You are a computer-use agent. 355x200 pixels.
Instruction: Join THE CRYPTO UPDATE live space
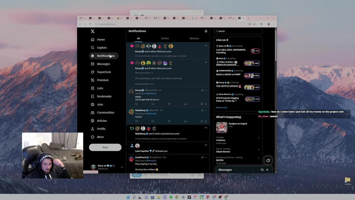(252, 87)
